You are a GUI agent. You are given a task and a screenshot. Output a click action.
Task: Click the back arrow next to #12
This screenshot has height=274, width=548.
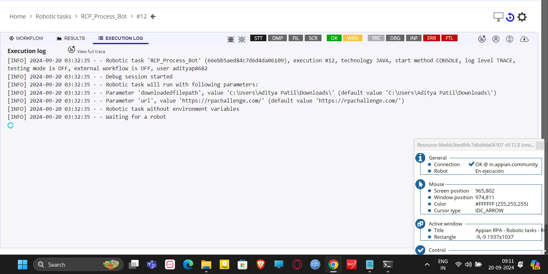coord(153,16)
